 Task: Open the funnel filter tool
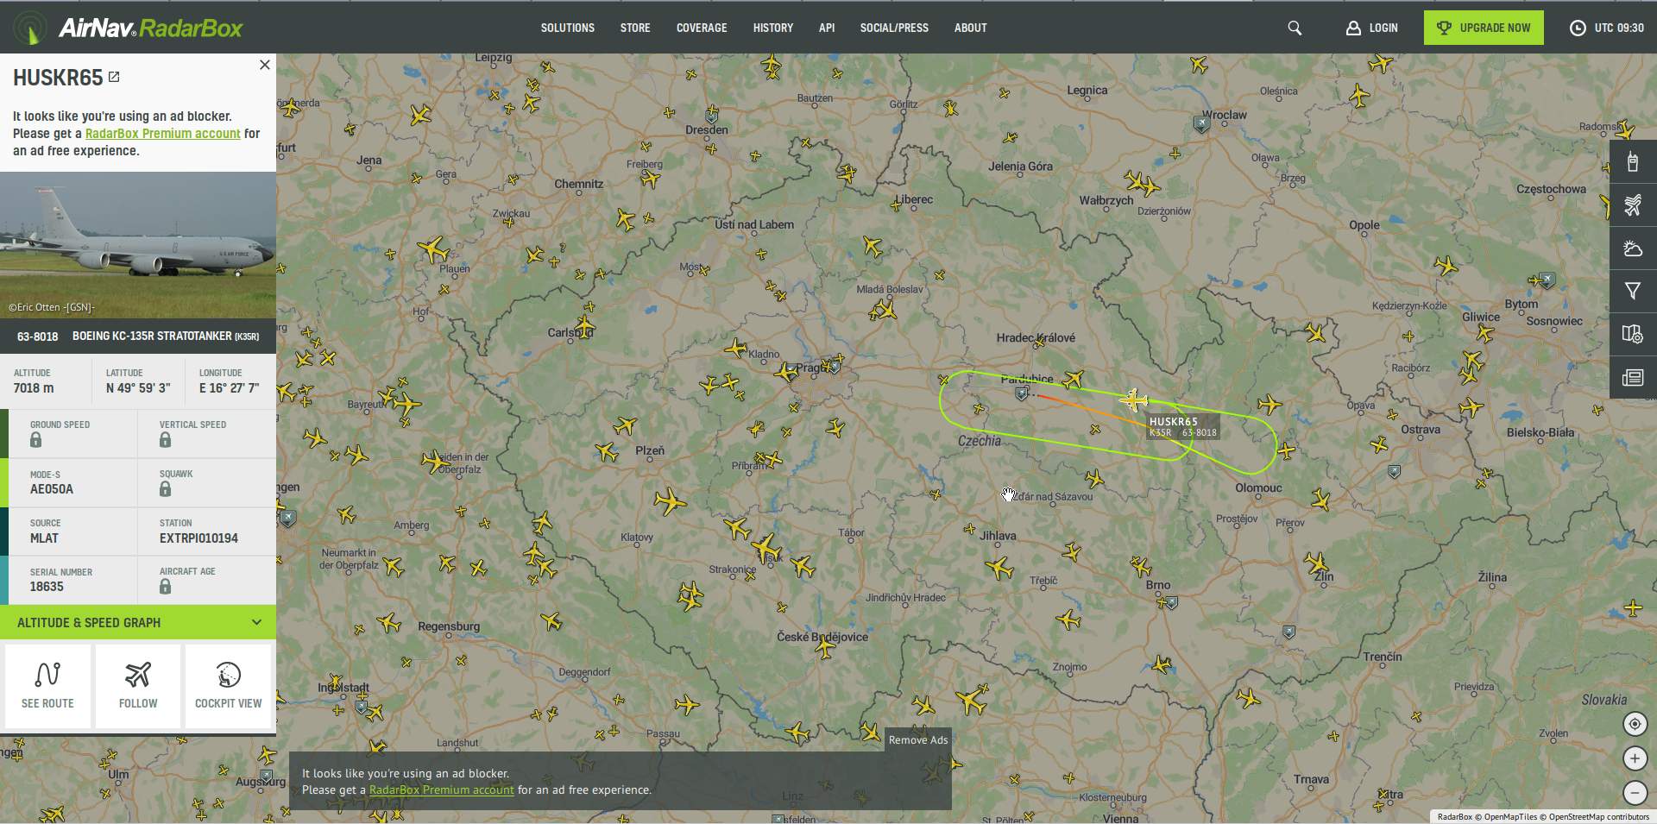click(x=1632, y=292)
